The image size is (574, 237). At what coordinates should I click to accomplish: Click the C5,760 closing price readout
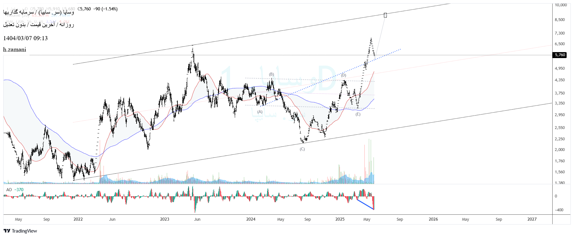[x=84, y=9]
